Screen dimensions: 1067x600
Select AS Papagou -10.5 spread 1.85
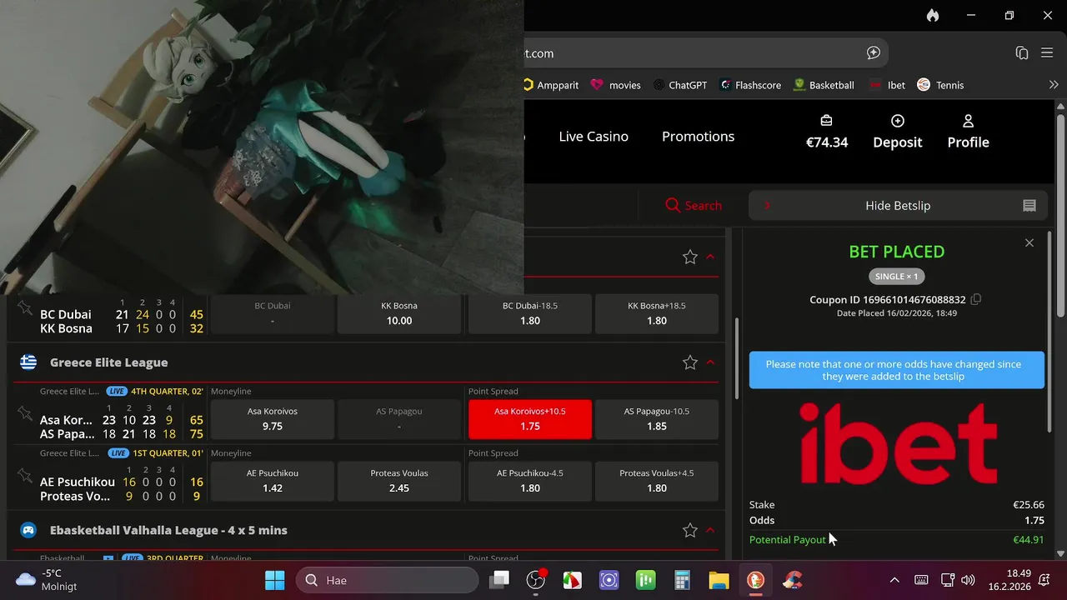pyautogui.click(x=657, y=418)
